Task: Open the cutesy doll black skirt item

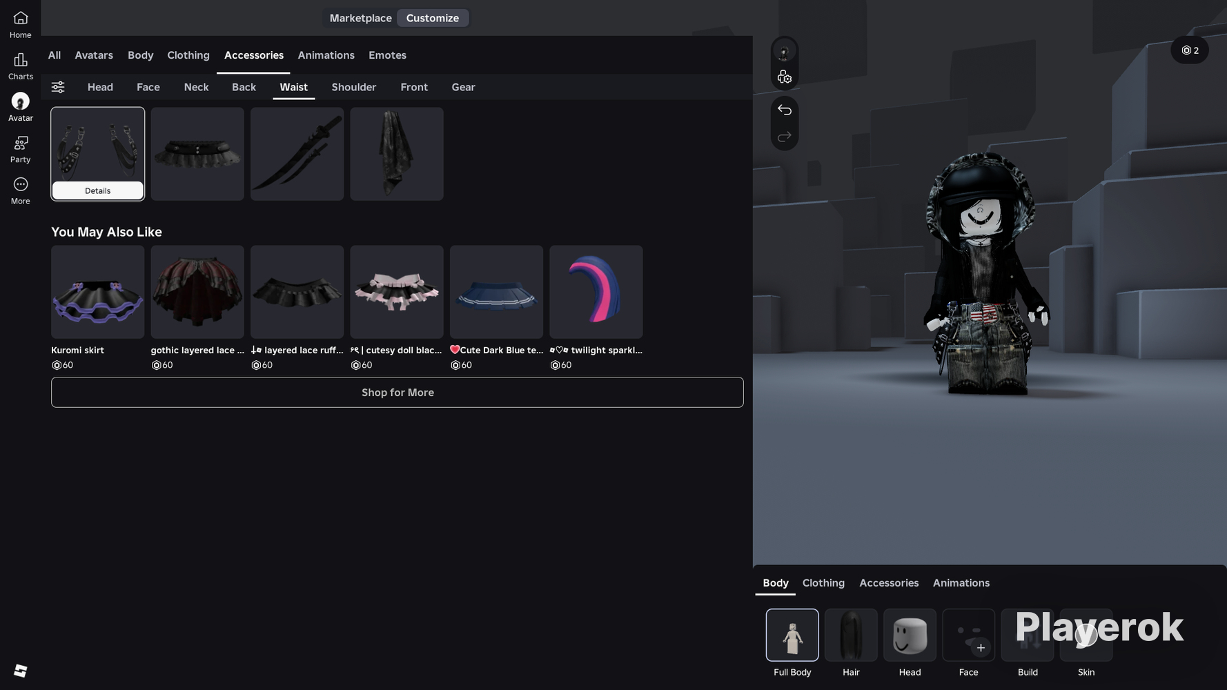Action: click(397, 292)
